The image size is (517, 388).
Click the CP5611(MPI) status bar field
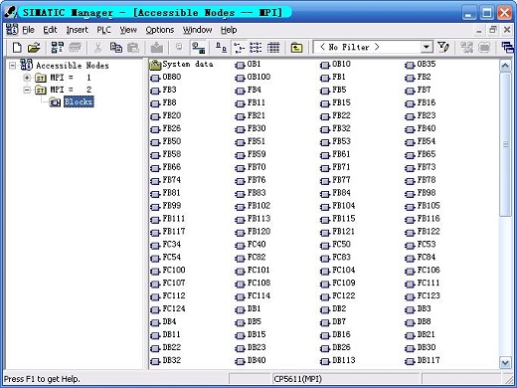pyautogui.click(x=347, y=379)
